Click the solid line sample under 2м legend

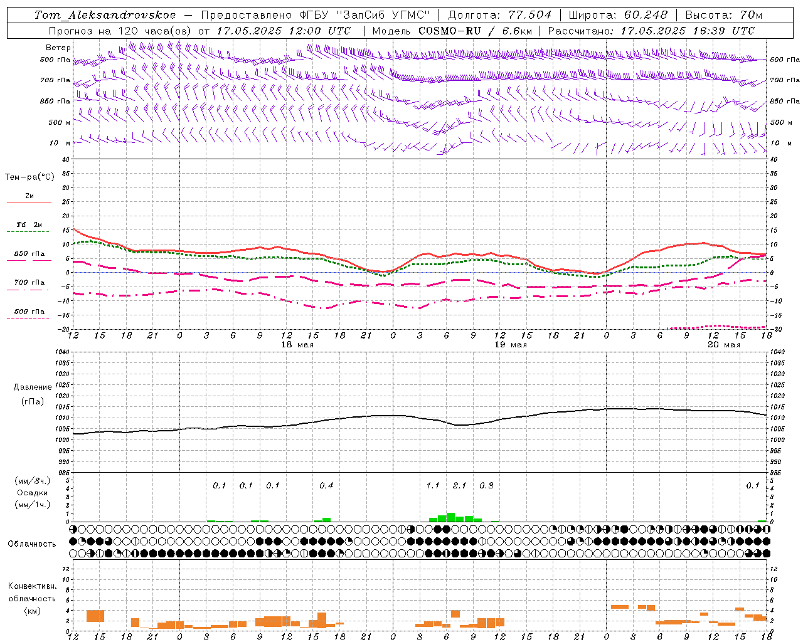(x=28, y=203)
